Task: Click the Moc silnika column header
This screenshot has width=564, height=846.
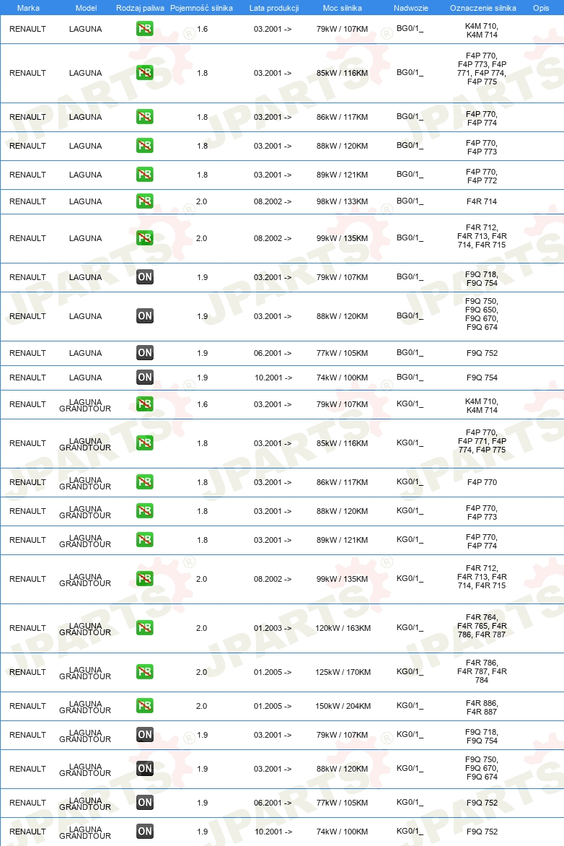Action: click(x=343, y=8)
